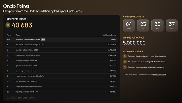Click the 37 Secs countdown tile
The height and width of the screenshot is (103, 182).
[x=172, y=25]
